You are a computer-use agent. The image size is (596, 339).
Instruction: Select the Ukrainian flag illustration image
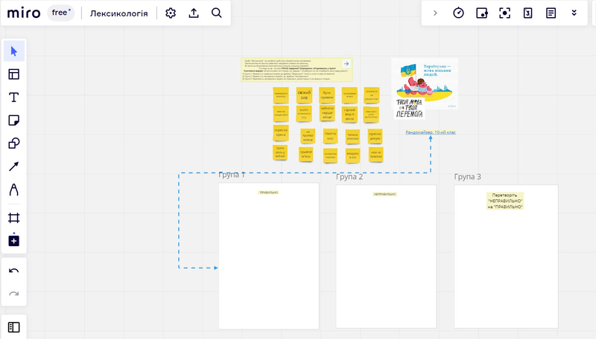coord(425,84)
